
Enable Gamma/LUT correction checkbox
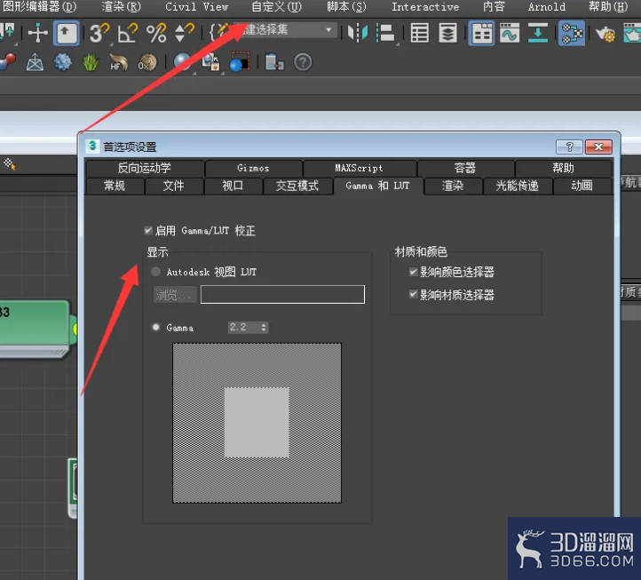[148, 231]
